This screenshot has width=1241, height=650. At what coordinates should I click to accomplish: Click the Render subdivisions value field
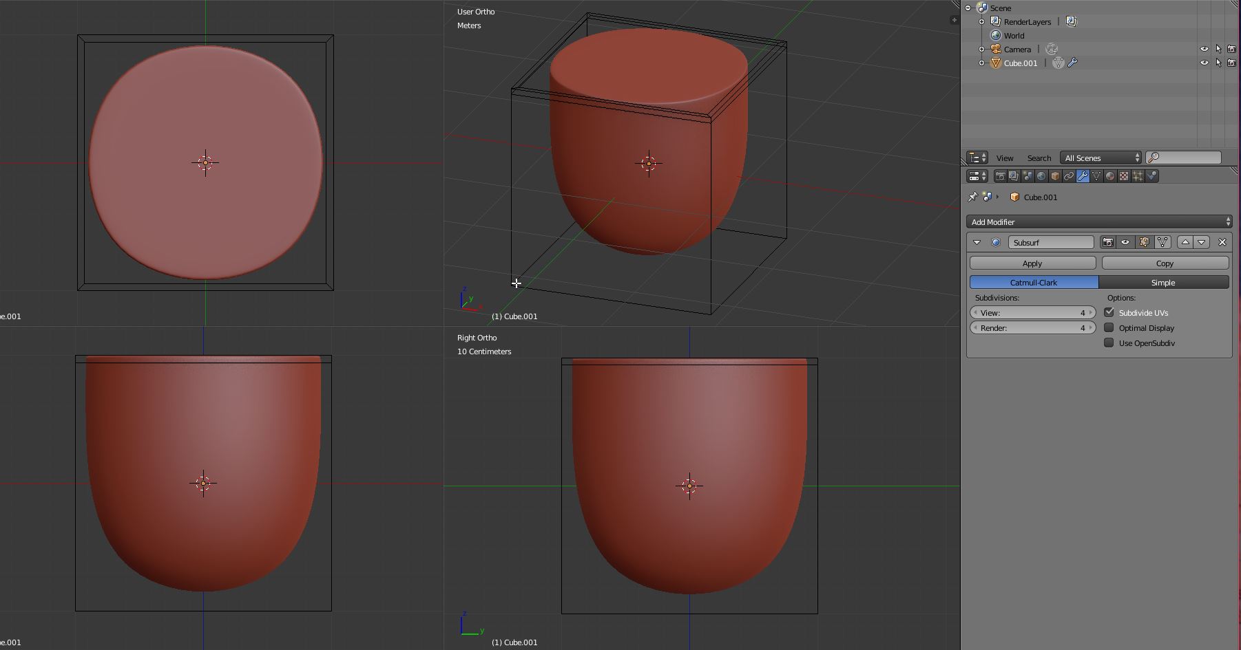pos(1032,328)
